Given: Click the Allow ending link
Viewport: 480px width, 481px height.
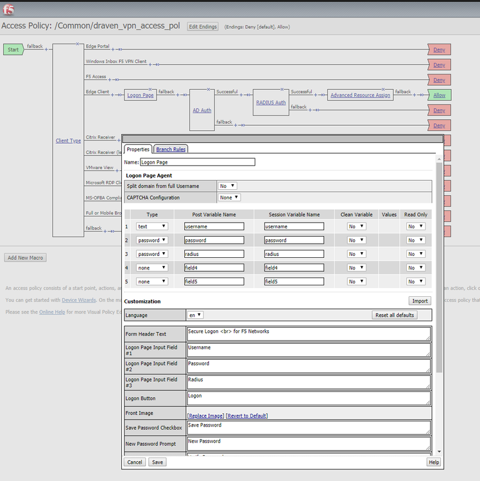Looking at the screenshot, I should 439,95.
